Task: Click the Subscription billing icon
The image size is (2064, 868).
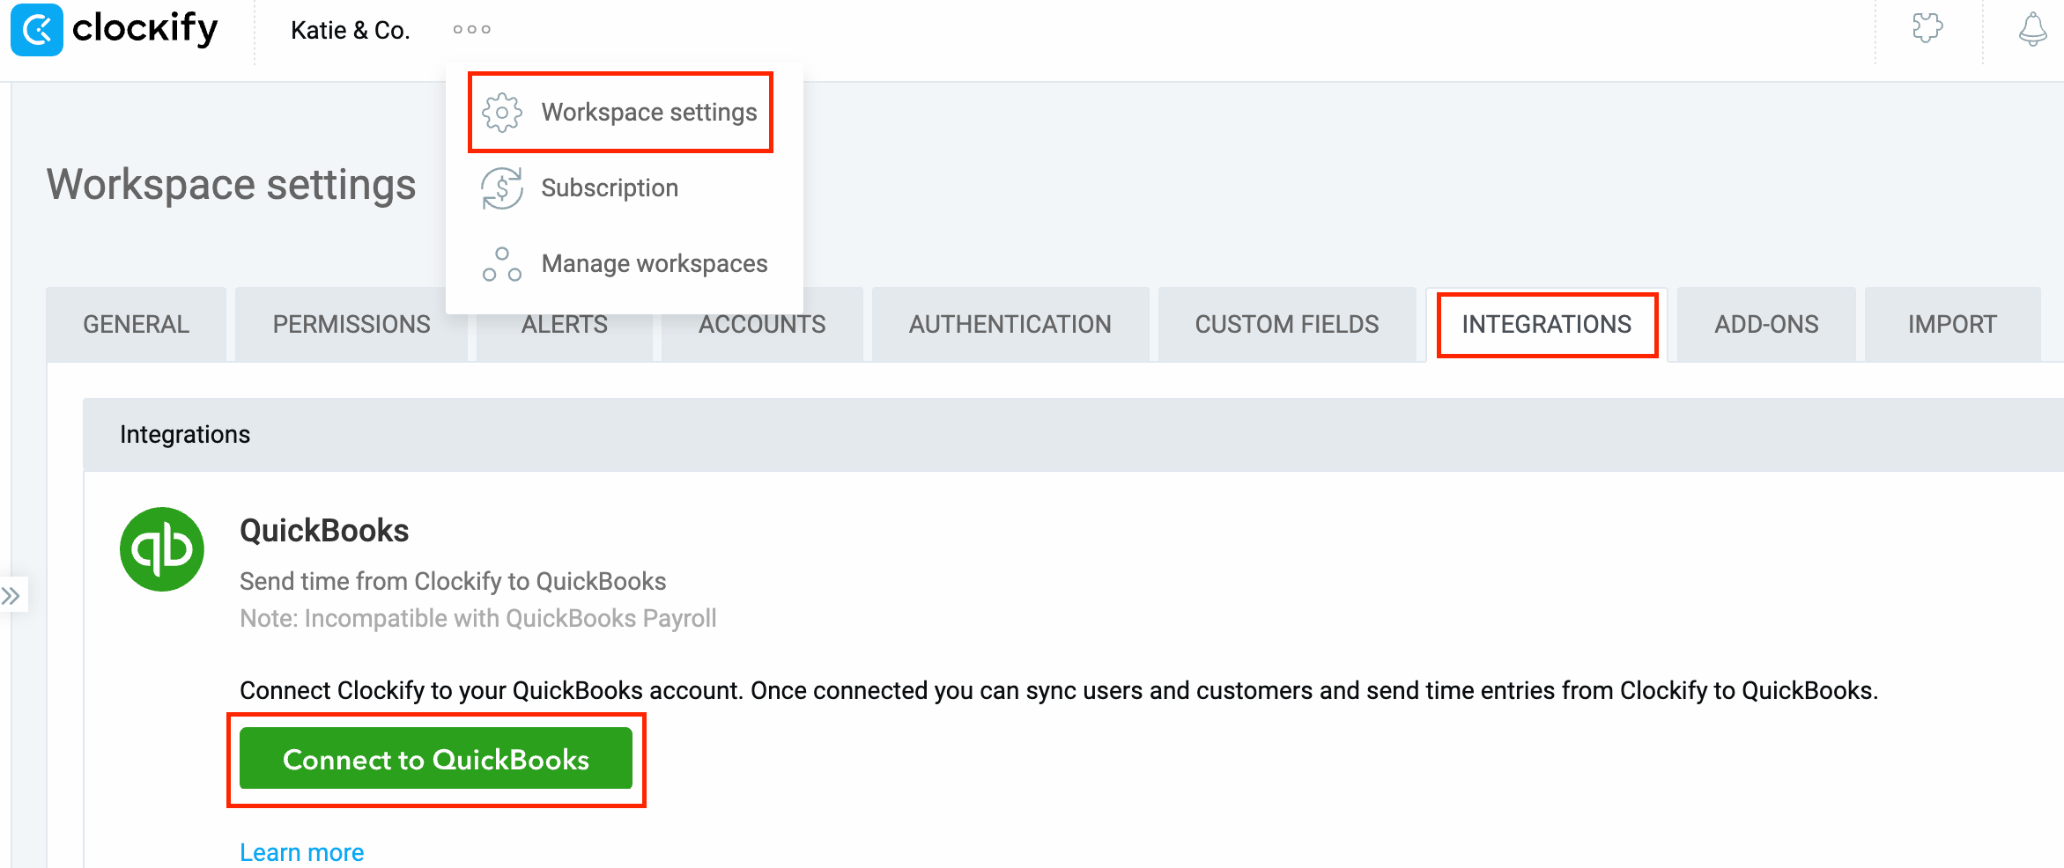Action: click(502, 188)
